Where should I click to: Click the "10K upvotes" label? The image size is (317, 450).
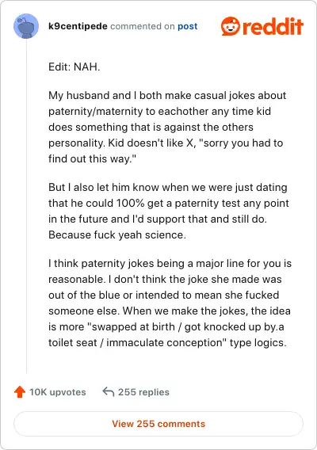coord(58,392)
